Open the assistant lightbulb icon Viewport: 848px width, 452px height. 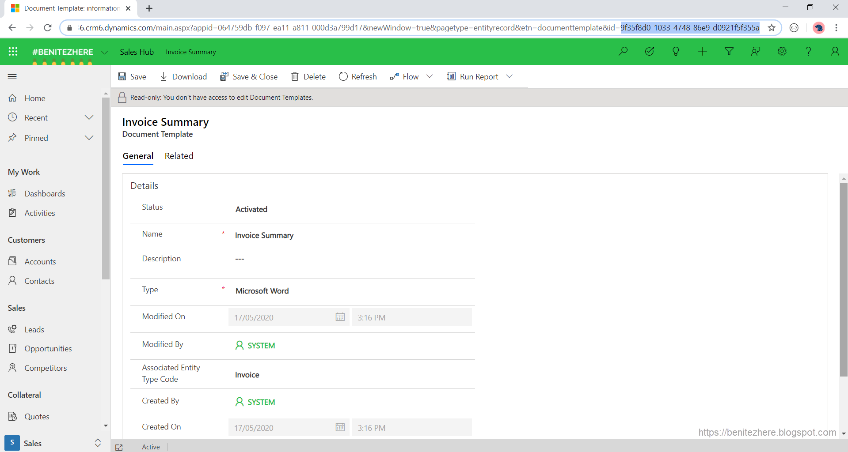(x=676, y=52)
